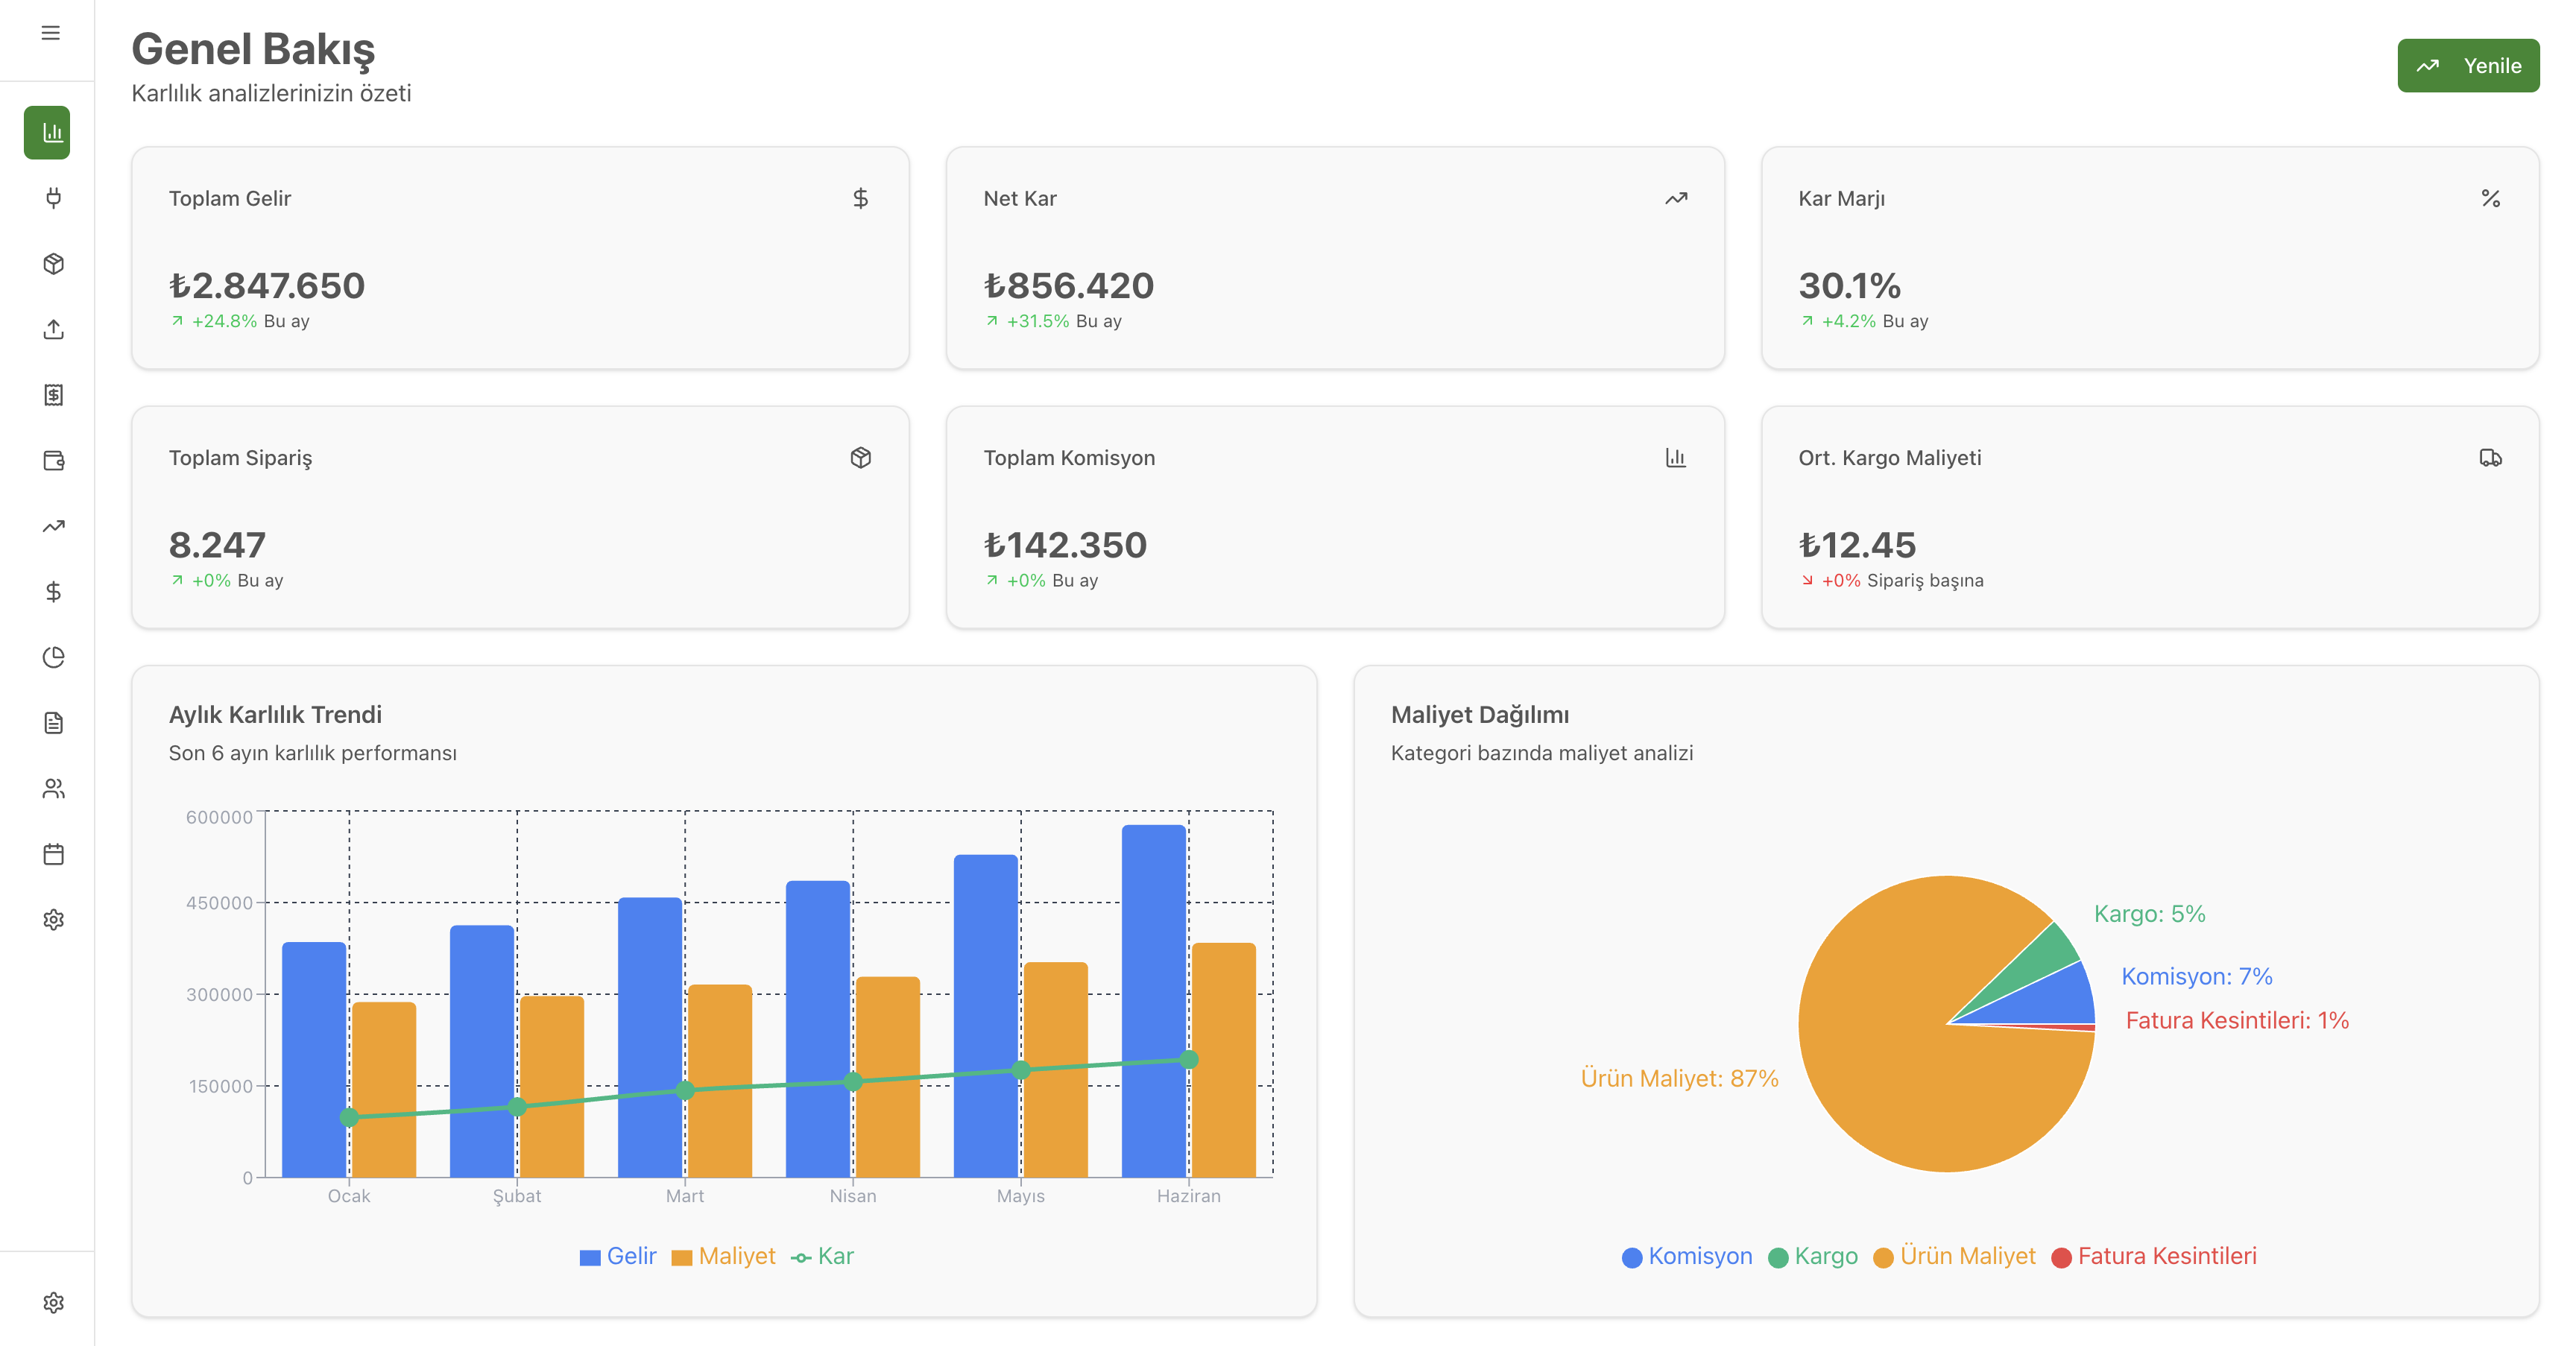Select the document reports icon in the sidebar

(52, 723)
